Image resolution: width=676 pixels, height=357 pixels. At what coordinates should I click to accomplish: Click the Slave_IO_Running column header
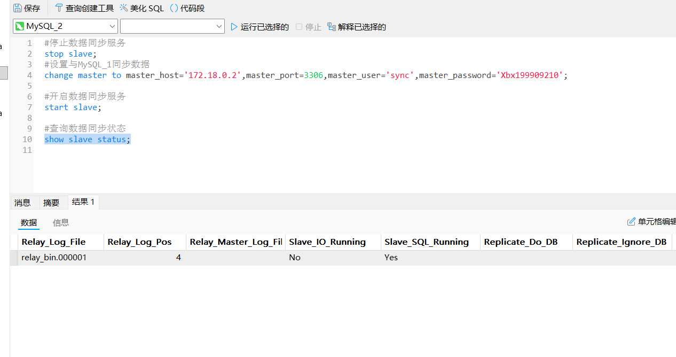[327, 242]
